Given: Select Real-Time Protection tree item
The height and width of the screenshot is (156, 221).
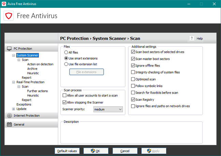Looking at the screenshot, I should (x=30, y=82).
